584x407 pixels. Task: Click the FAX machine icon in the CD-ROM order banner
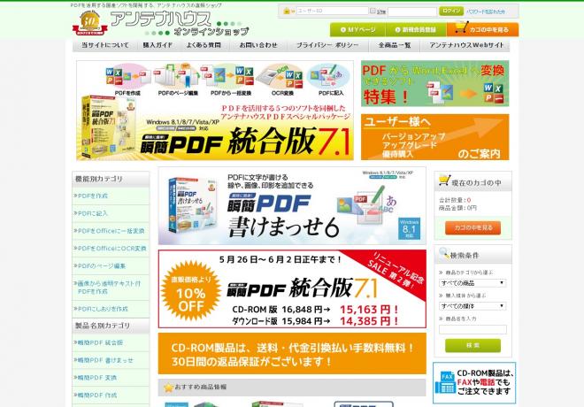coord(445,382)
